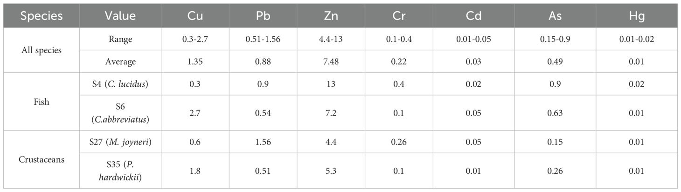
Task: Click the S27 (M. joyneri) cell
Action: point(120,142)
